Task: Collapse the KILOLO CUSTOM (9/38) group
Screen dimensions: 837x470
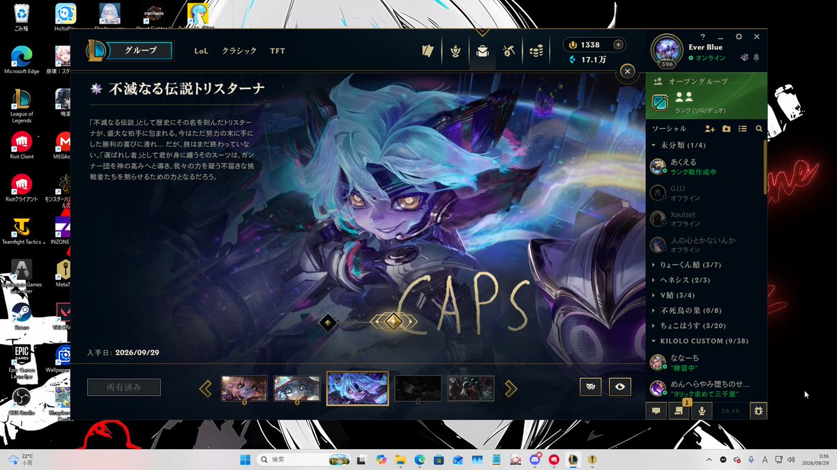Action: pos(704,341)
